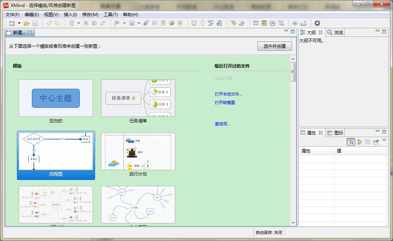
Task: Select the 任务清单 template thumbnail
Action: pos(138,98)
